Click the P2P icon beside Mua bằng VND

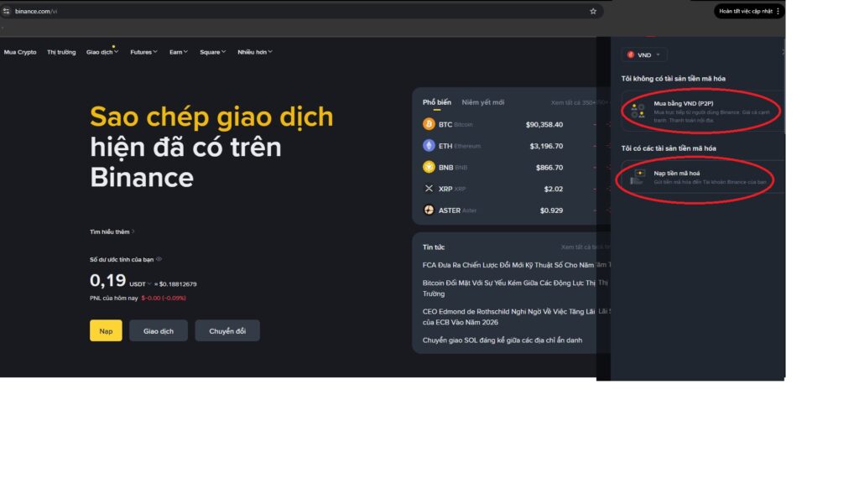coord(638,112)
